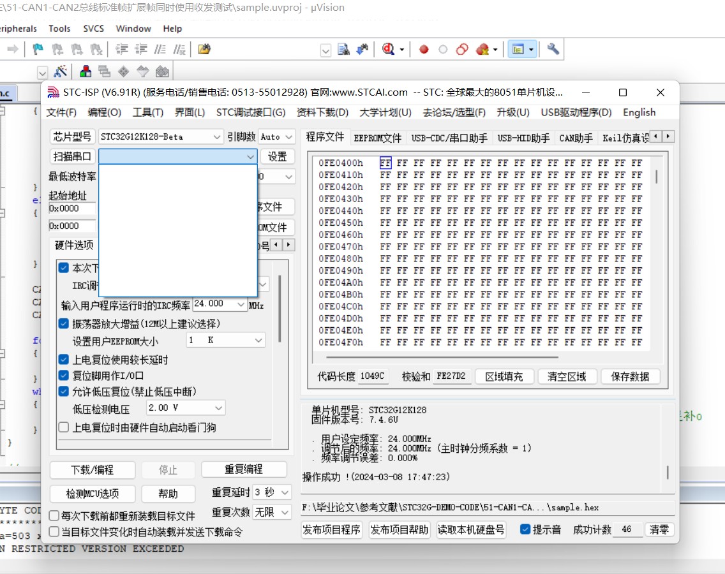Click the 清空区域 button

click(567, 377)
